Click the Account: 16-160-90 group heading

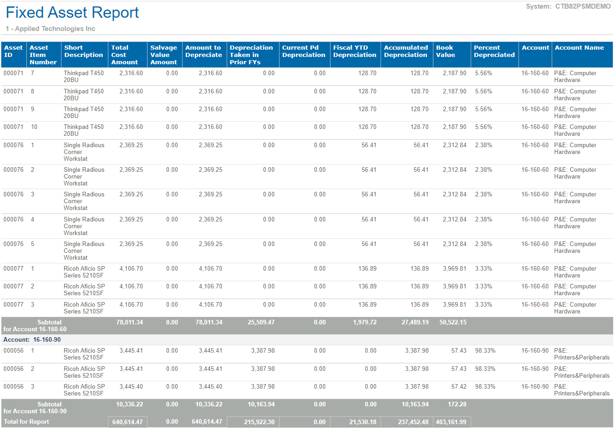pyautogui.click(x=32, y=340)
